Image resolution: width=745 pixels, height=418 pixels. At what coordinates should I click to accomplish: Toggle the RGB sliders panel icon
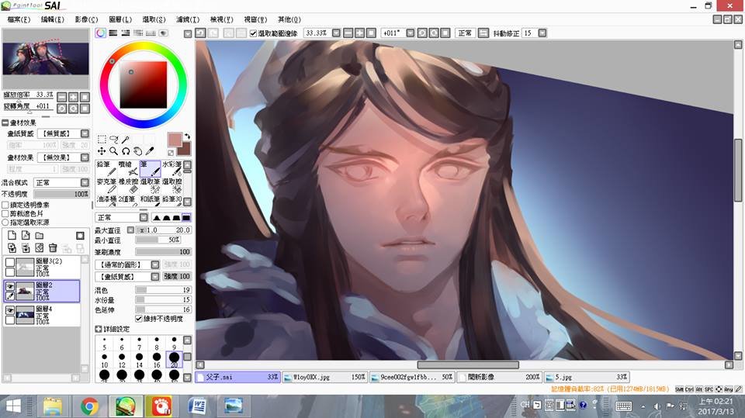pyautogui.click(x=113, y=33)
